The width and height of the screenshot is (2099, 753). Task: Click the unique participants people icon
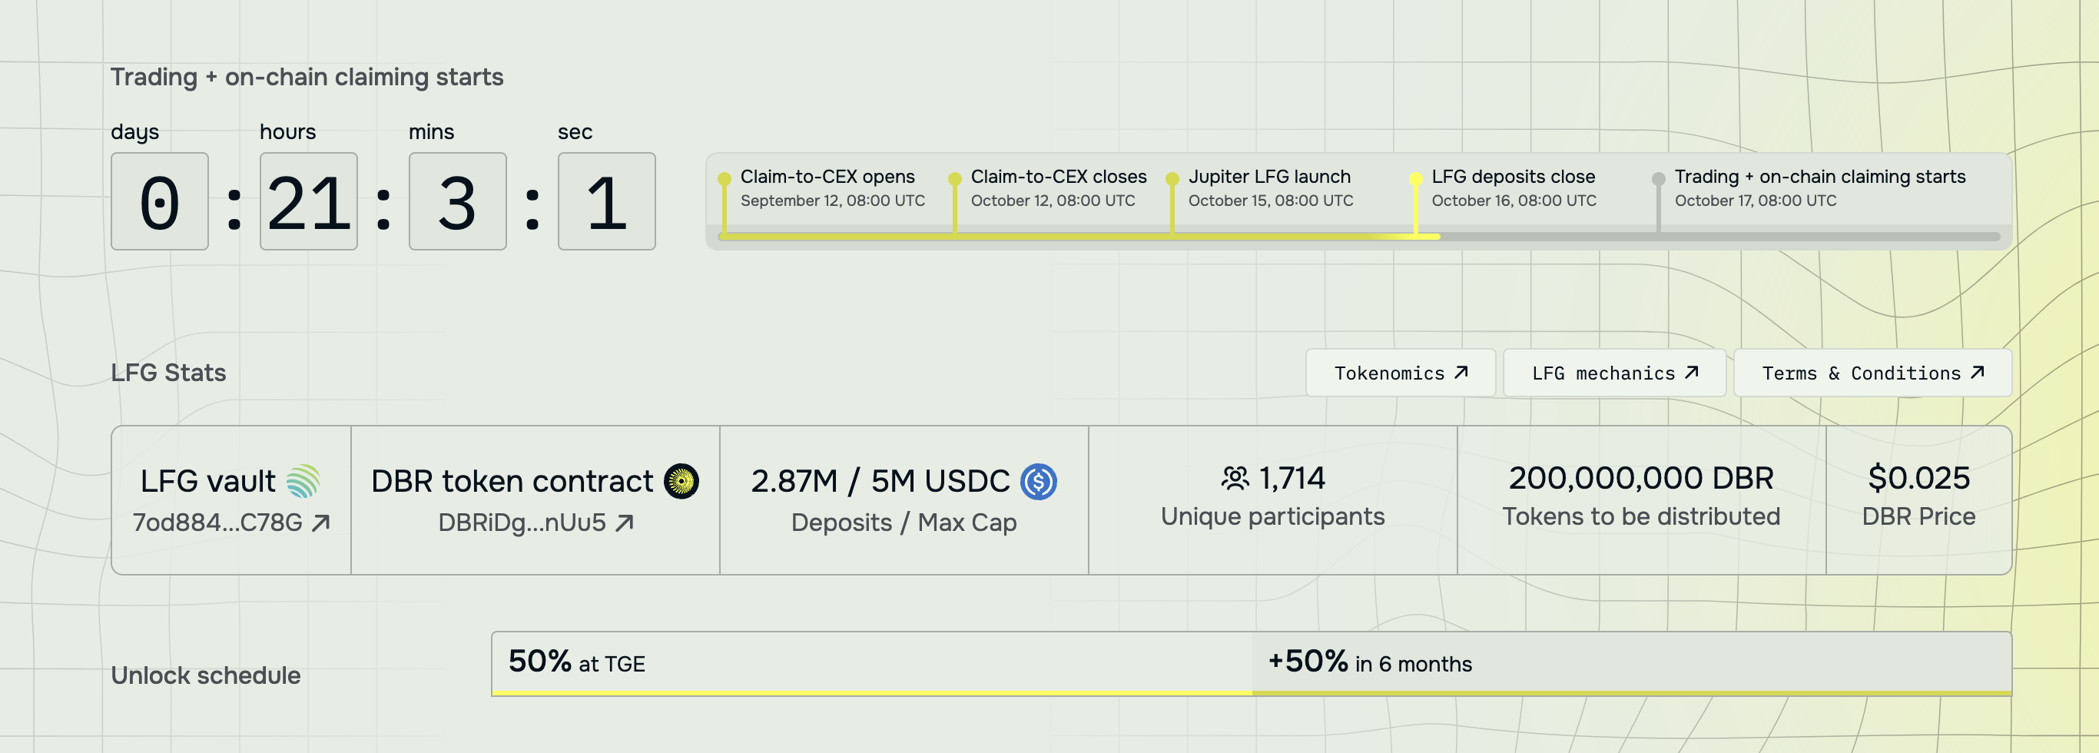1235,478
